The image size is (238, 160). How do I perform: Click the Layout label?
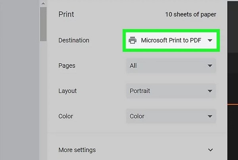click(67, 91)
